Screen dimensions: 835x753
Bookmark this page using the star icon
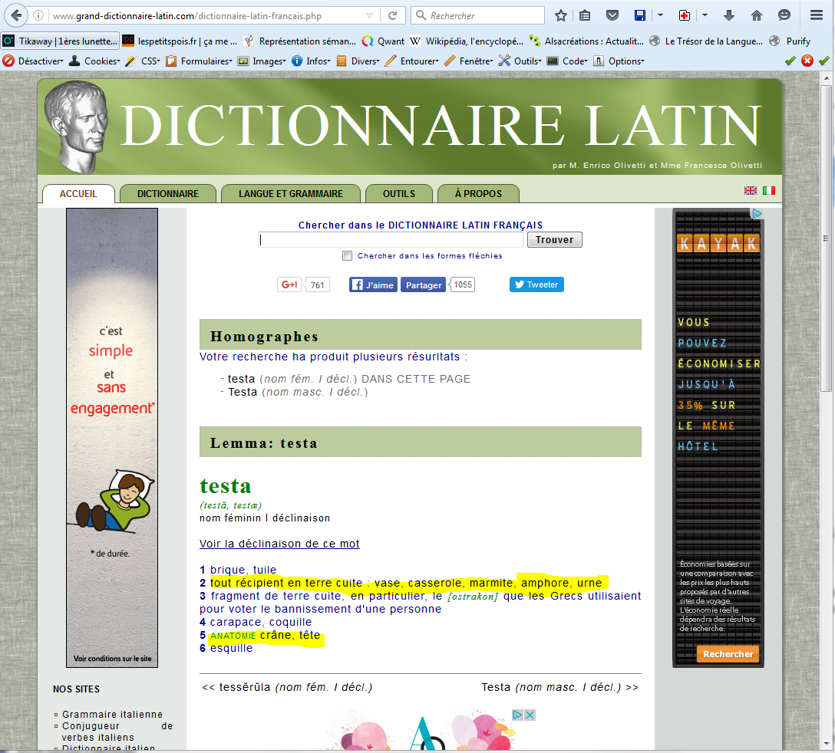[x=561, y=15]
